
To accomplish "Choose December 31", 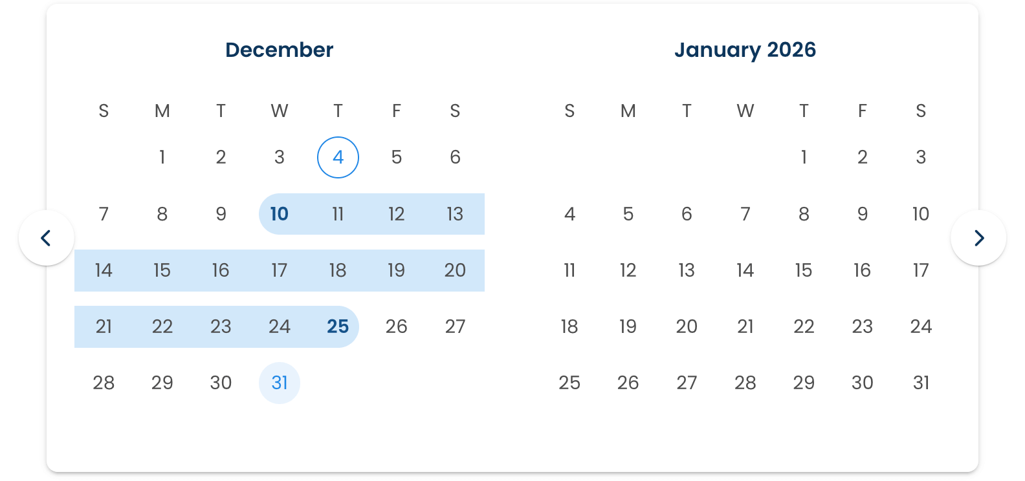I will tap(280, 383).
